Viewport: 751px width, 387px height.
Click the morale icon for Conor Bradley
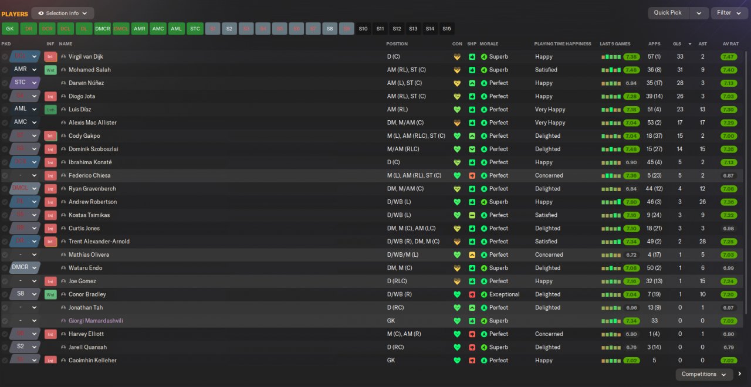coord(484,294)
